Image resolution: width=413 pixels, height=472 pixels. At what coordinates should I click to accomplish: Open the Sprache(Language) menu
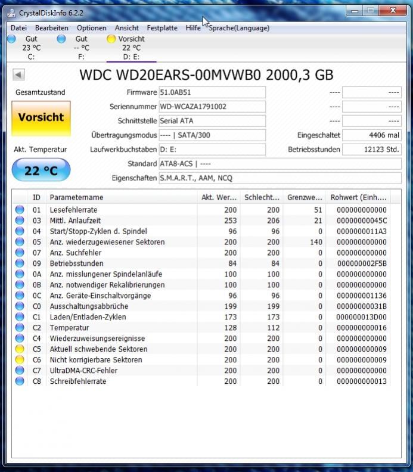(x=239, y=28)
